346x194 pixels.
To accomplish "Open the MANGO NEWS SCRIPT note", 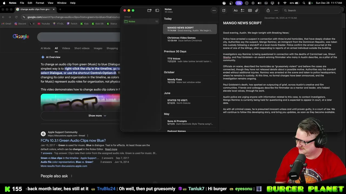I will (190, 29).
